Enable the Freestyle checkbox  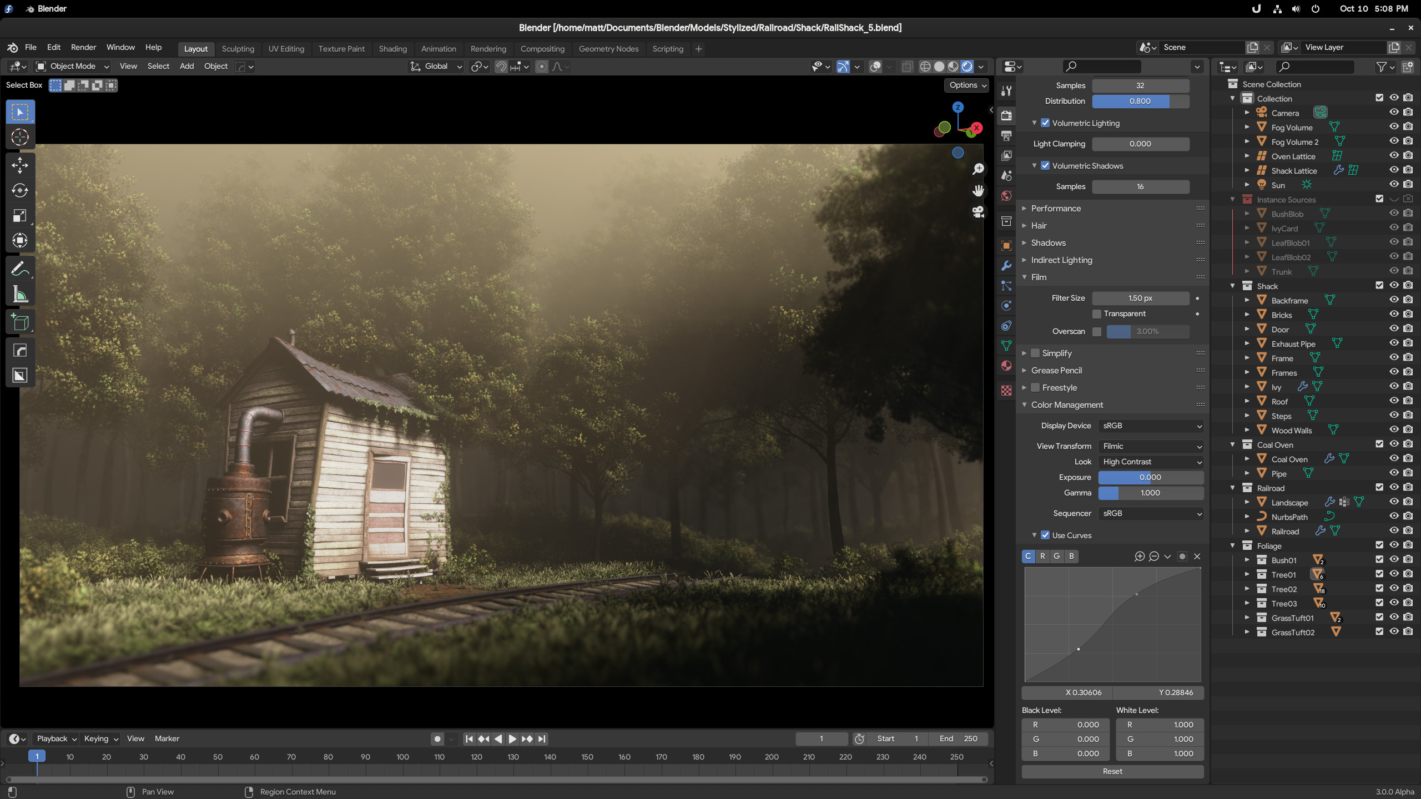pos(1035,388)
